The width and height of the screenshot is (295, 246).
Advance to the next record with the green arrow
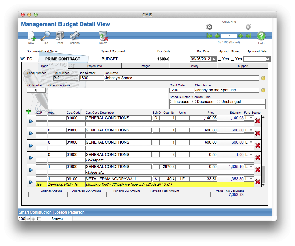(241, 36)
